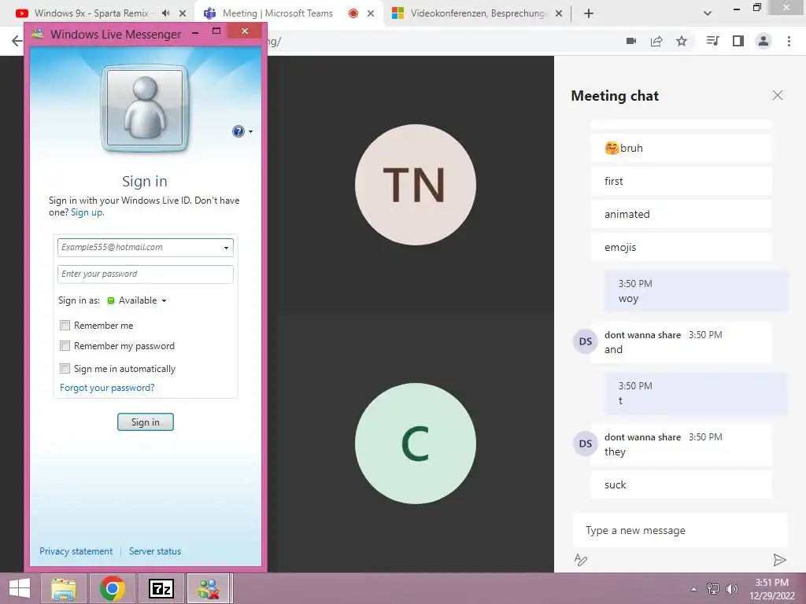This screenshot has width=806, height=604.
Task: Open the Messenger help icon menu
Action: click(242, 131)
